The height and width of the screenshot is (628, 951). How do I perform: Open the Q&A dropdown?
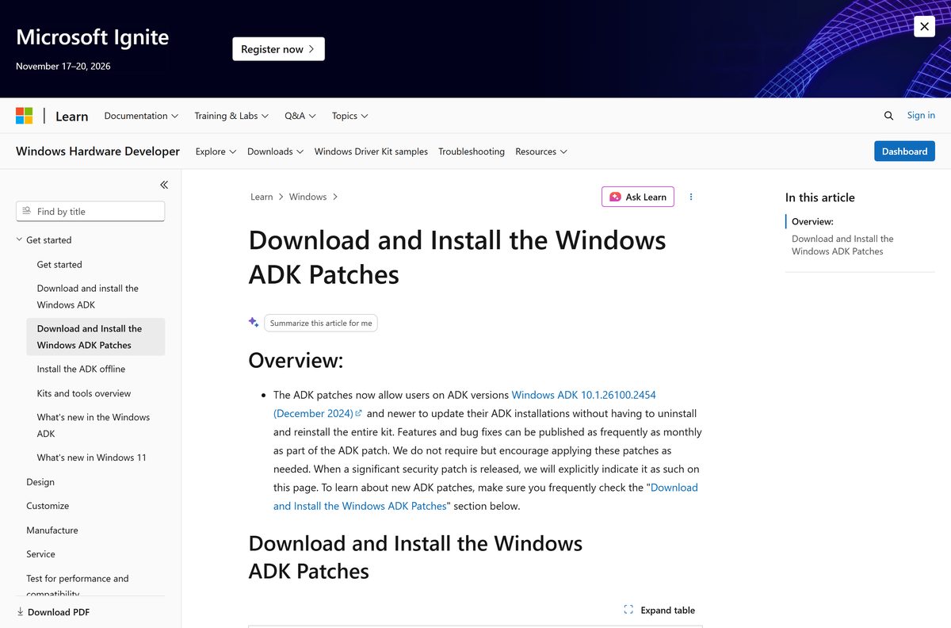pos(300,116)
